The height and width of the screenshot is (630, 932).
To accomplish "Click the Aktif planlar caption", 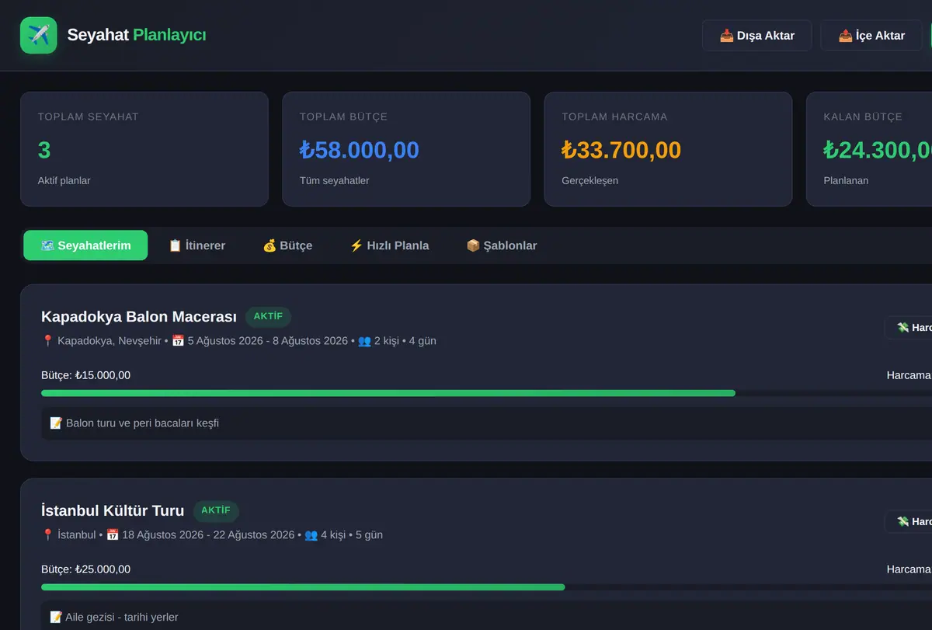I will coord(64,180).
